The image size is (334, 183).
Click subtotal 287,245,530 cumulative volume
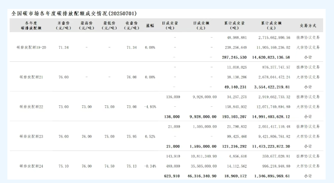tap(234, 57)
